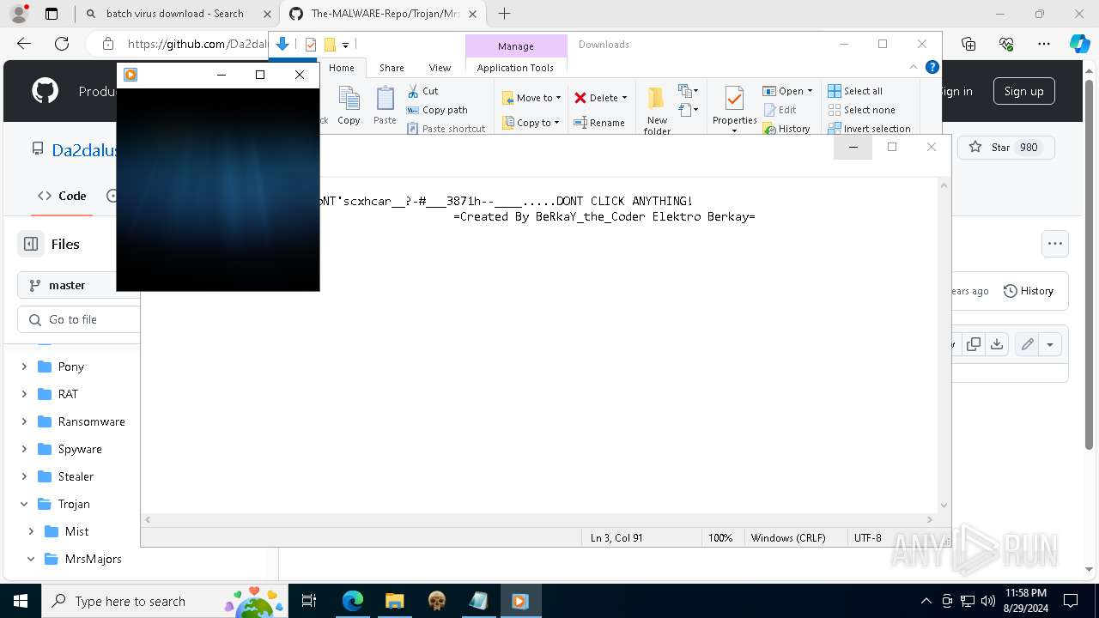This screenshot has width=1099, height=618.
Task: Open the Application Tools ribbon tab
Action: (x=515, y=68)
